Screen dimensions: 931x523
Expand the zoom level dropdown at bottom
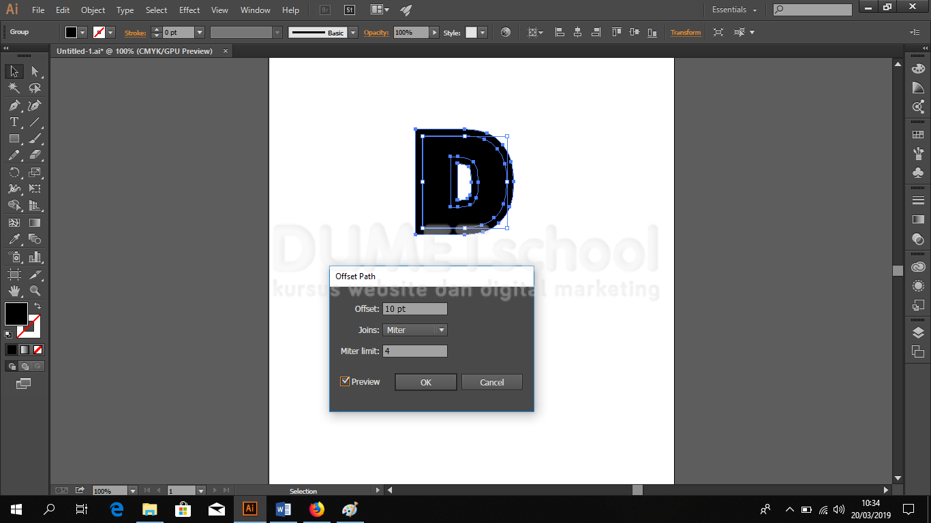pos(133,490)
